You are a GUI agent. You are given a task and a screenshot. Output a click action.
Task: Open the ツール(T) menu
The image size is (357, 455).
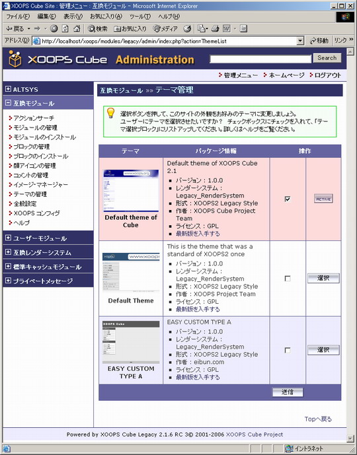point(140,17)
